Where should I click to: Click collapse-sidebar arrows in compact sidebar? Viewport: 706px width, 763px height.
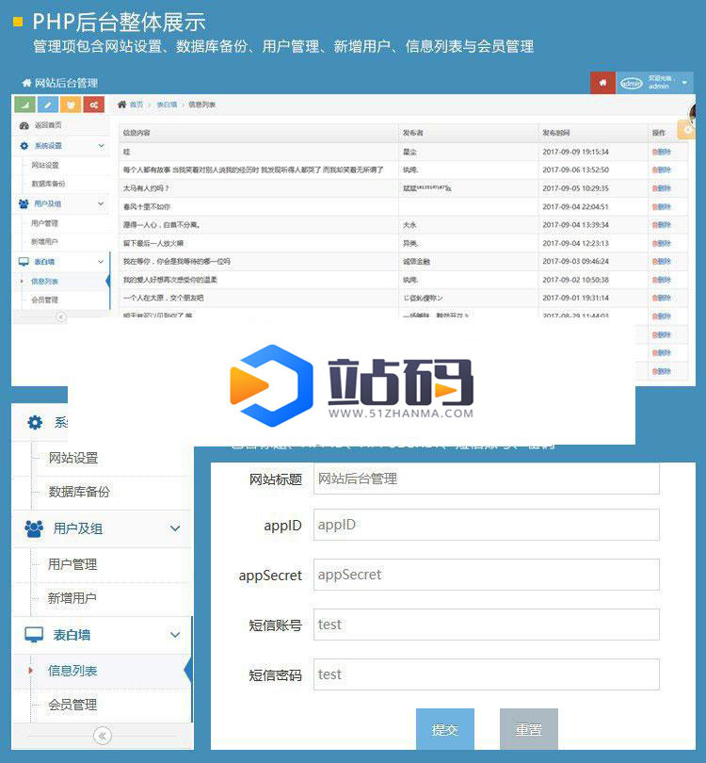pyautogui.click(x=61, y=317)
